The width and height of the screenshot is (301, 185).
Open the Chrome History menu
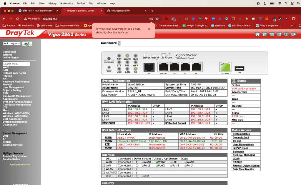[x=52, y=4]
